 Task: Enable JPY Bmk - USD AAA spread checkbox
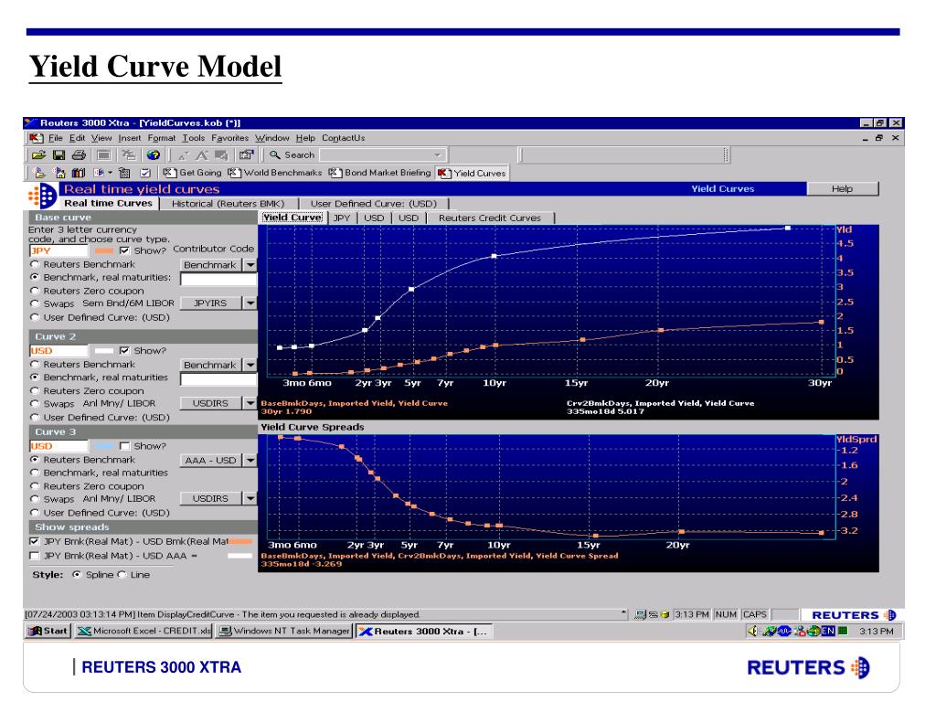[35, 556]
